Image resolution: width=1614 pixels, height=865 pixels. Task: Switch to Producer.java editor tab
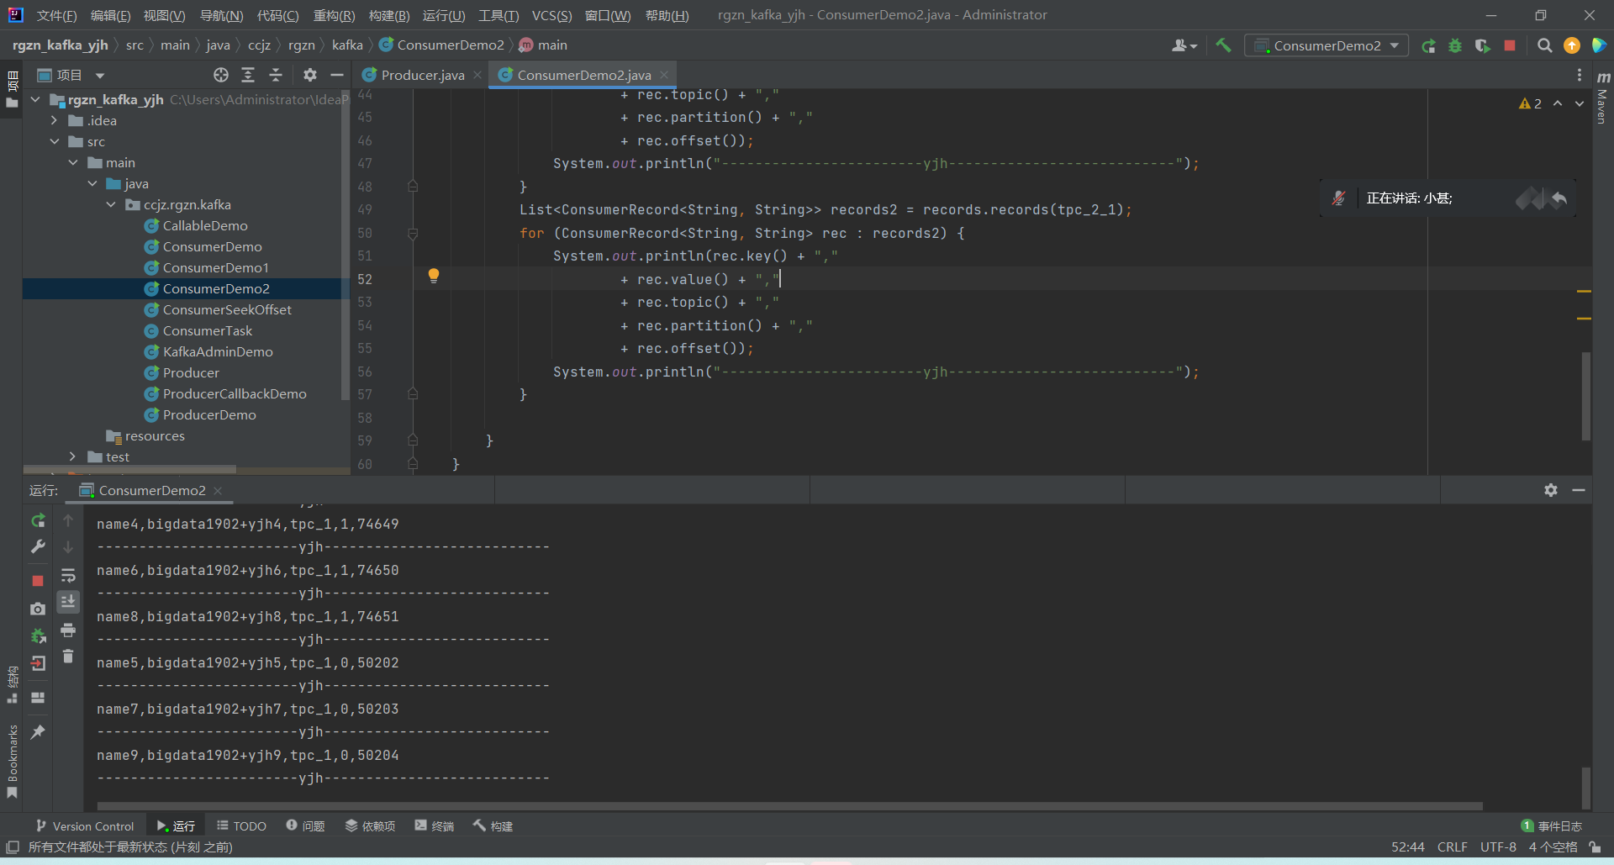[422, 75]
